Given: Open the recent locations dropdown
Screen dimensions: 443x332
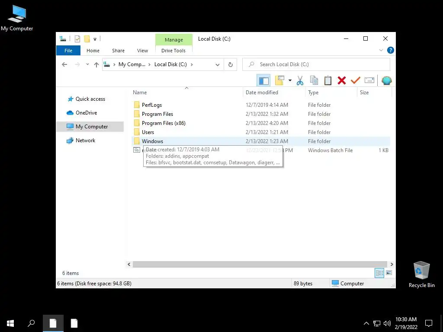Looking at the screenshot, I should (87, 64).
